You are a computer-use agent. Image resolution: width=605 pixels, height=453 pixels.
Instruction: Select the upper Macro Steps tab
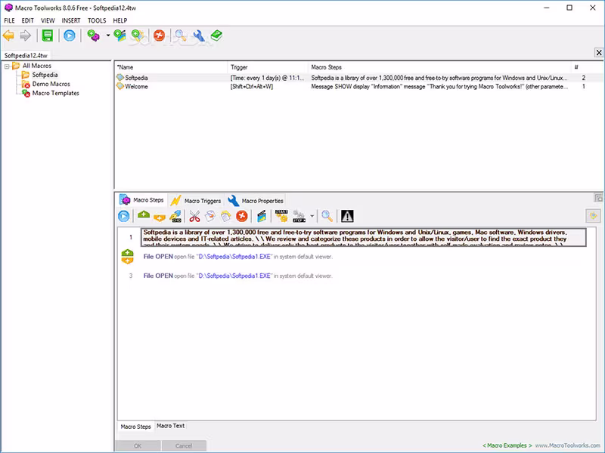click(142, 200)
